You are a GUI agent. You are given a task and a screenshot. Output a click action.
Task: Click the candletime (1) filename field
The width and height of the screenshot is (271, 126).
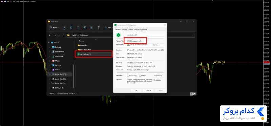coord(146,35)
